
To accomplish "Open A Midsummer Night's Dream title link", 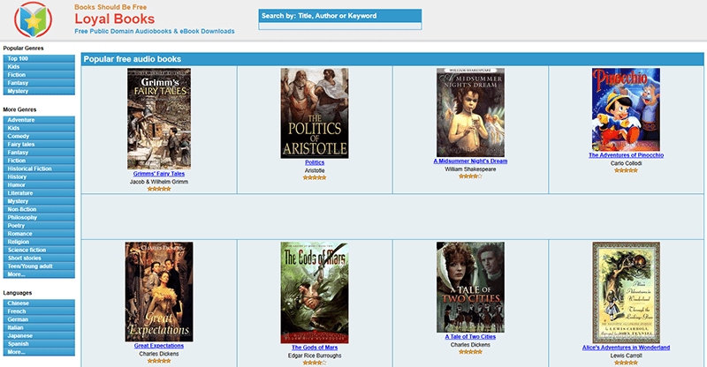I will (470, 161).
